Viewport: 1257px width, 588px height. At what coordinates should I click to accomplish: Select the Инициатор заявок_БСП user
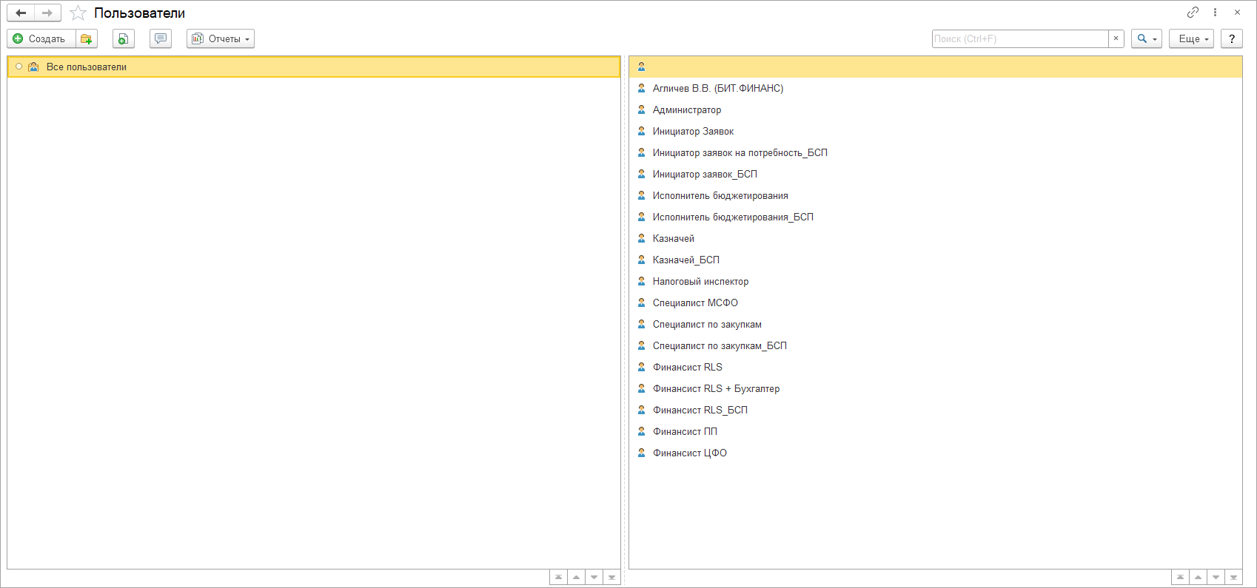tap(936, 174)
